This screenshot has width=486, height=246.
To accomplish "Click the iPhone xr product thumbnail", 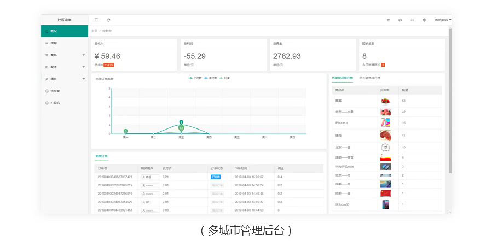I will pyautogui.click(x=386, y=123).
